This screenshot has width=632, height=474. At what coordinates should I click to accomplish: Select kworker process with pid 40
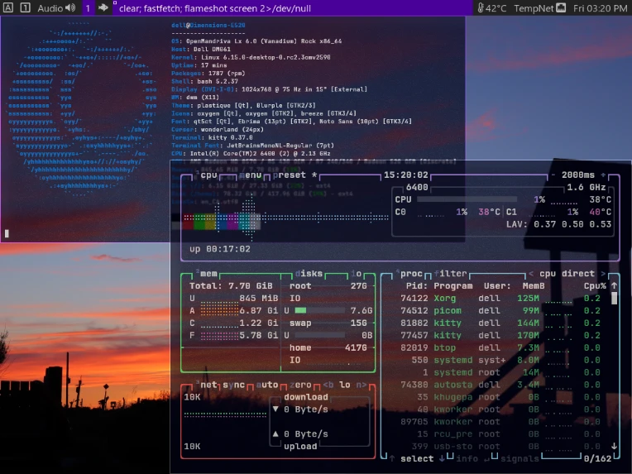500,409
